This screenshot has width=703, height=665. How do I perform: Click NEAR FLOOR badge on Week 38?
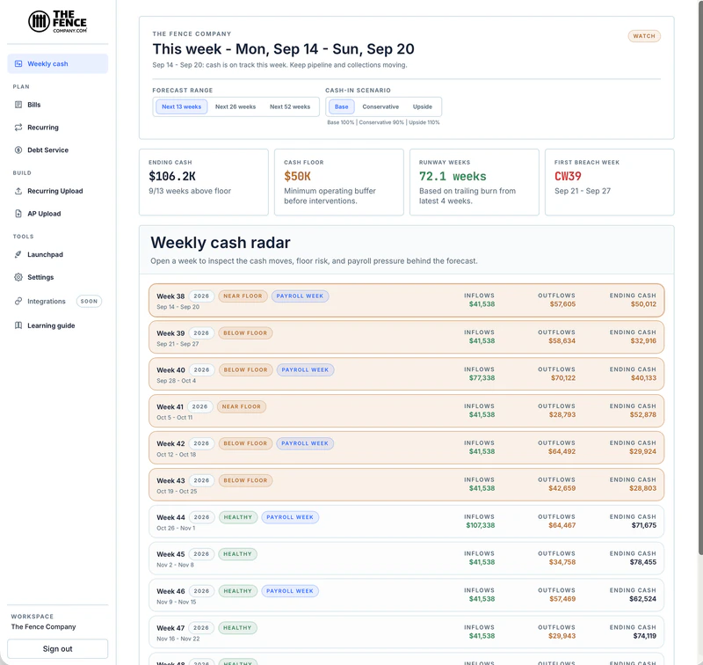coord(243,296)
